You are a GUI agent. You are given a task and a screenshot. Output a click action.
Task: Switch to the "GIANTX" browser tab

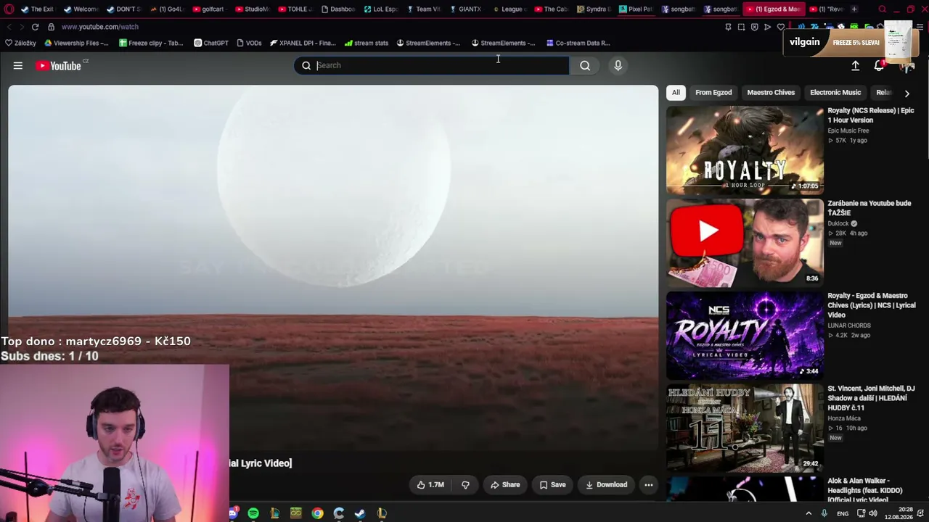(465, 9)
